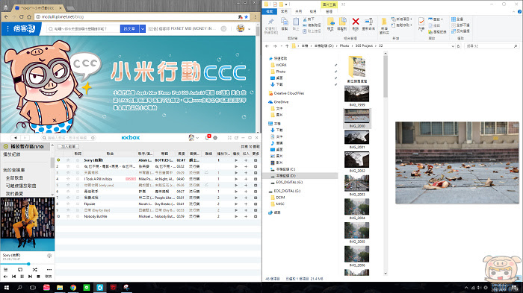Viewport: 523px width, 293px height.
Task: Click the KKBOX playback progress slider
Action: (x=27, y=264)
